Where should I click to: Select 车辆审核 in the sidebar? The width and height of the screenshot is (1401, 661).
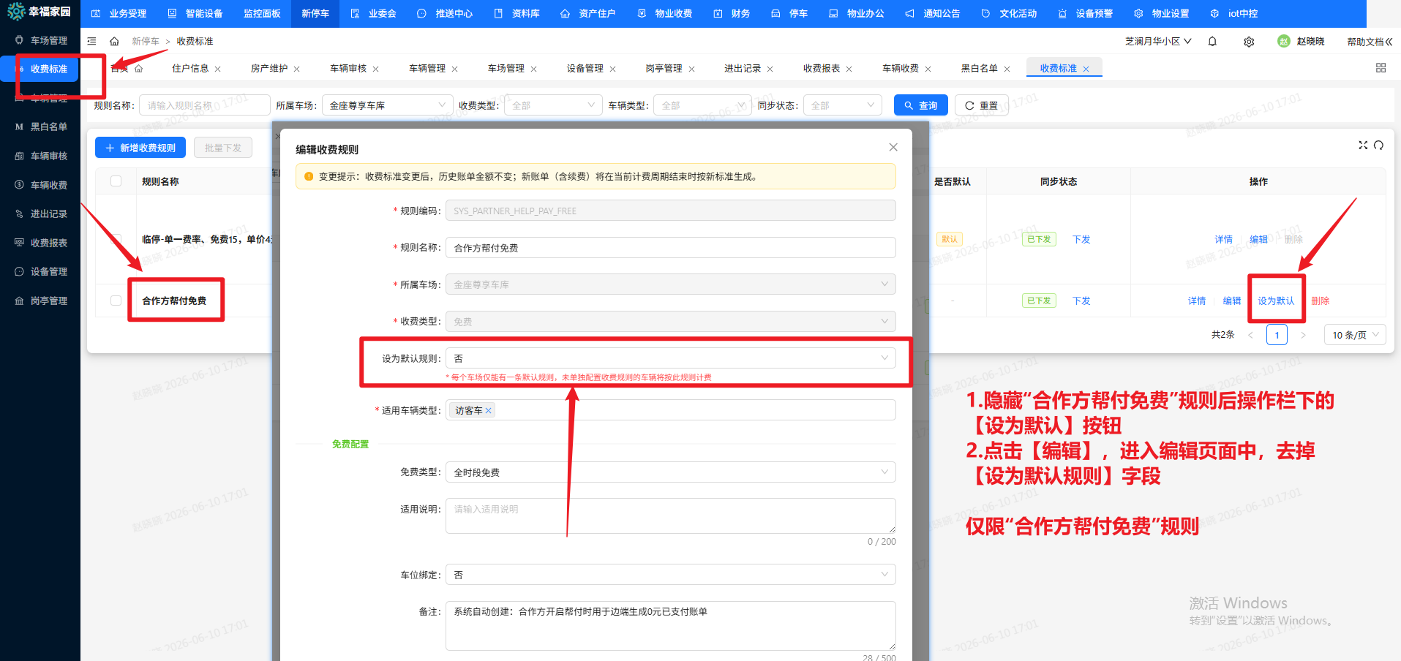[40, 156]
